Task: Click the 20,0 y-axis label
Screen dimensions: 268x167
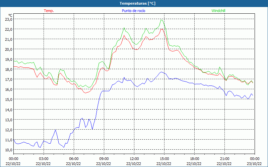Action: pos(9,49)
